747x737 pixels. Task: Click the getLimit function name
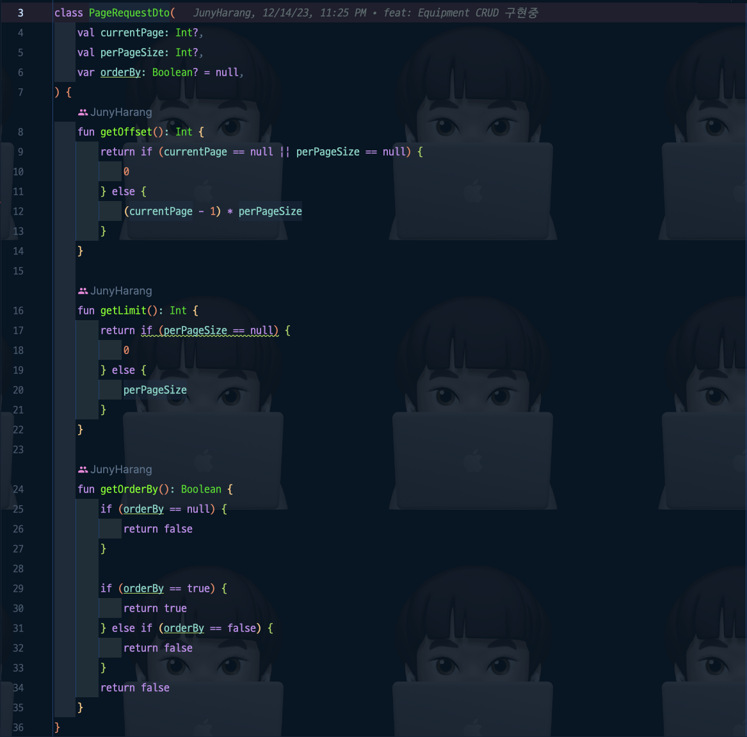[x=123, y=311]
